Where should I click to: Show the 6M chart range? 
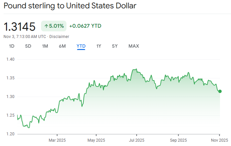click(62, 46)
